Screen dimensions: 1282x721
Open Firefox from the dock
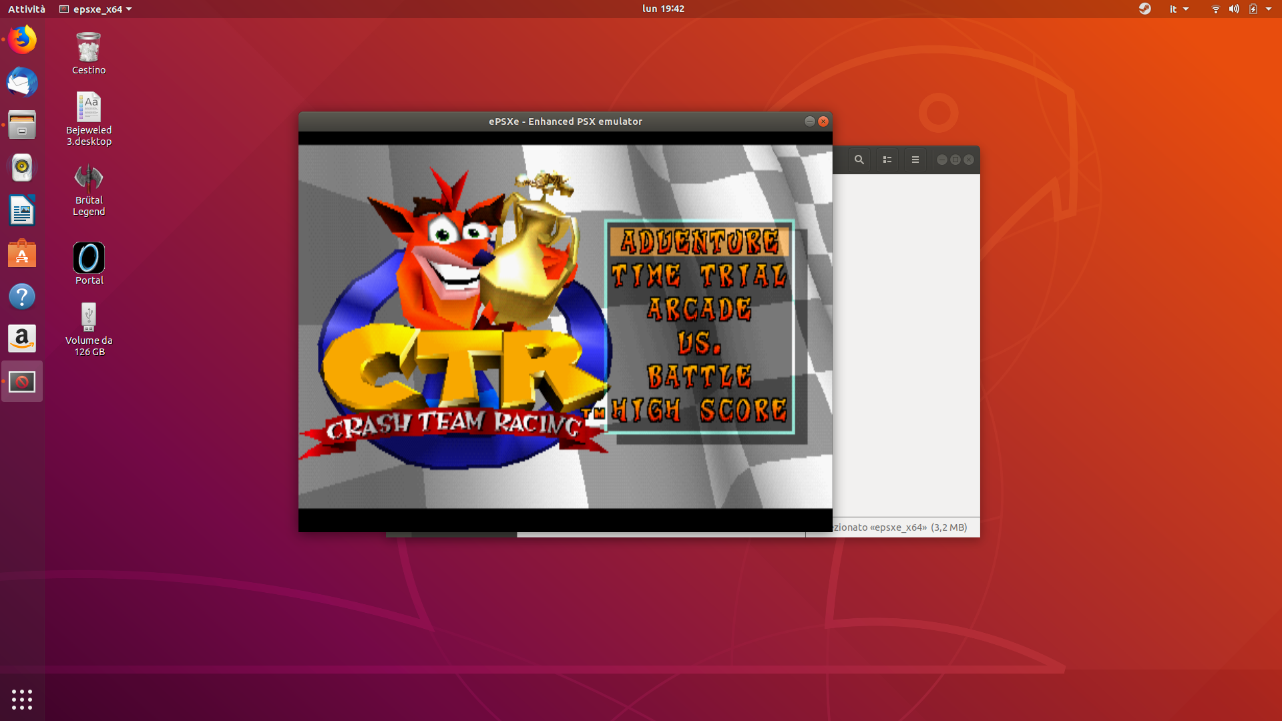click(x=22, y=39)
